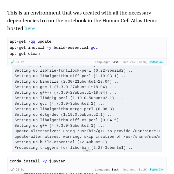Screen dimensions: 174x174
Task: Click the update-alternatives warning output line
Action: pyautogui.click(x=87, y=137)
